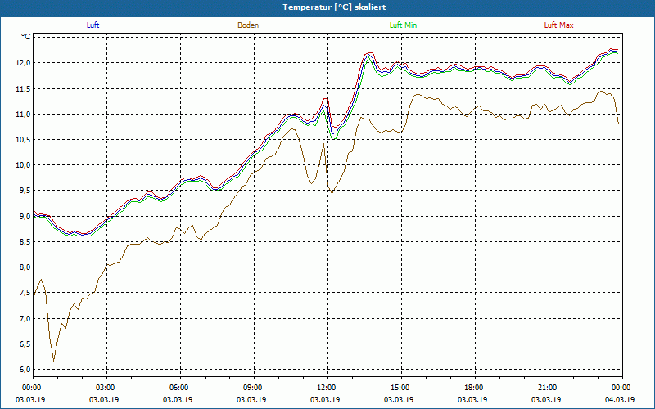Image resolution: width=655 pixels, height=409 pixels.
Task: Click the 9,5 y-axis value
Action: [25, 191]
